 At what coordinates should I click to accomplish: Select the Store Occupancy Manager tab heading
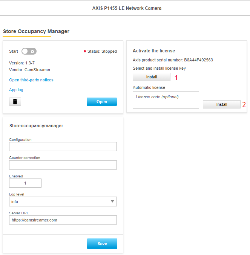pyautogui.click(x=36, y=31)
